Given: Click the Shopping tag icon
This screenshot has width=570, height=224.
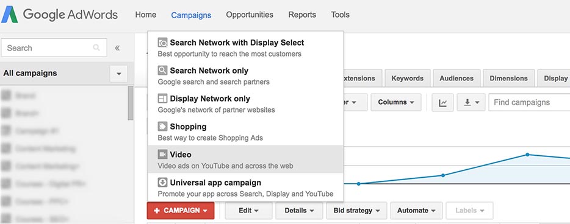Looking at the screenshot, I should click(x=162, y=126).
